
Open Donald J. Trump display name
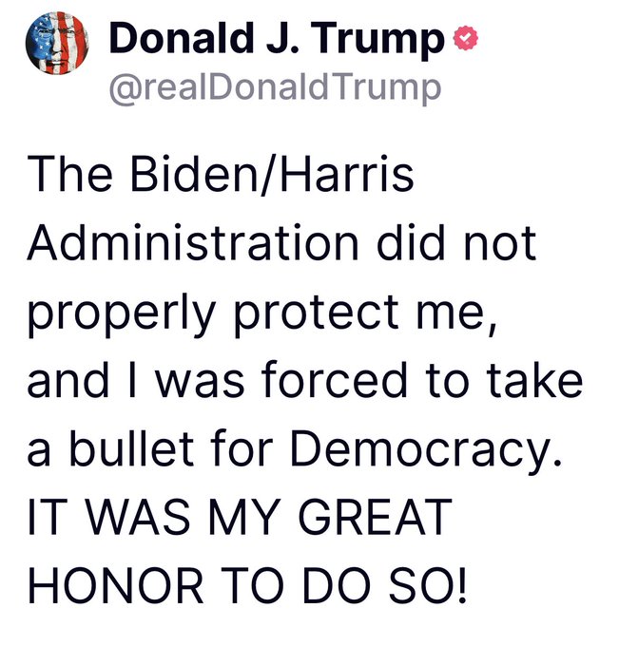[x=277, y=39]
